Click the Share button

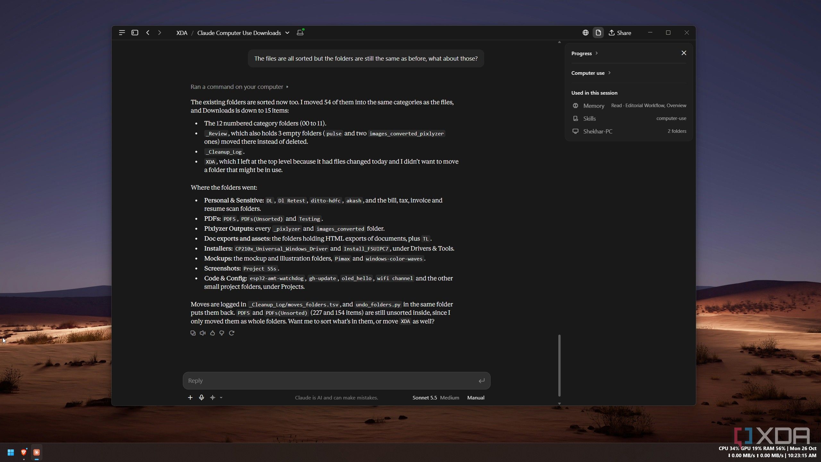620,33
